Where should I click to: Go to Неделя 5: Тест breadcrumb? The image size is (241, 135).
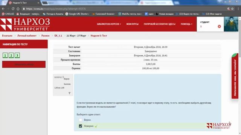click(x=99, y=36)
